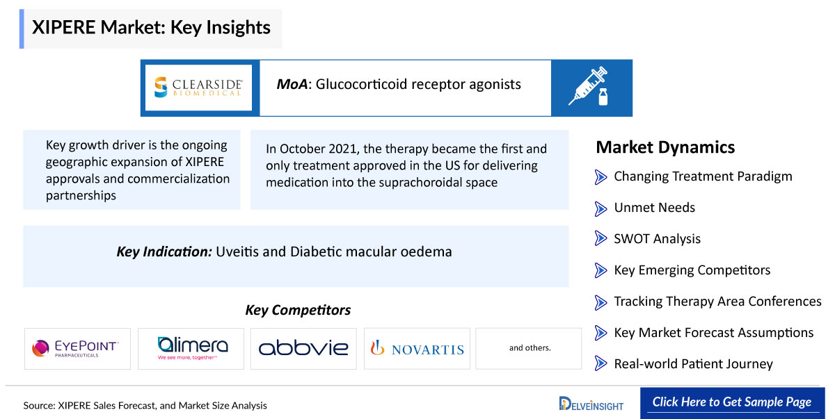
Task: Select Key Market Forecast Assumptions item
Action: (x=713, y=333)
